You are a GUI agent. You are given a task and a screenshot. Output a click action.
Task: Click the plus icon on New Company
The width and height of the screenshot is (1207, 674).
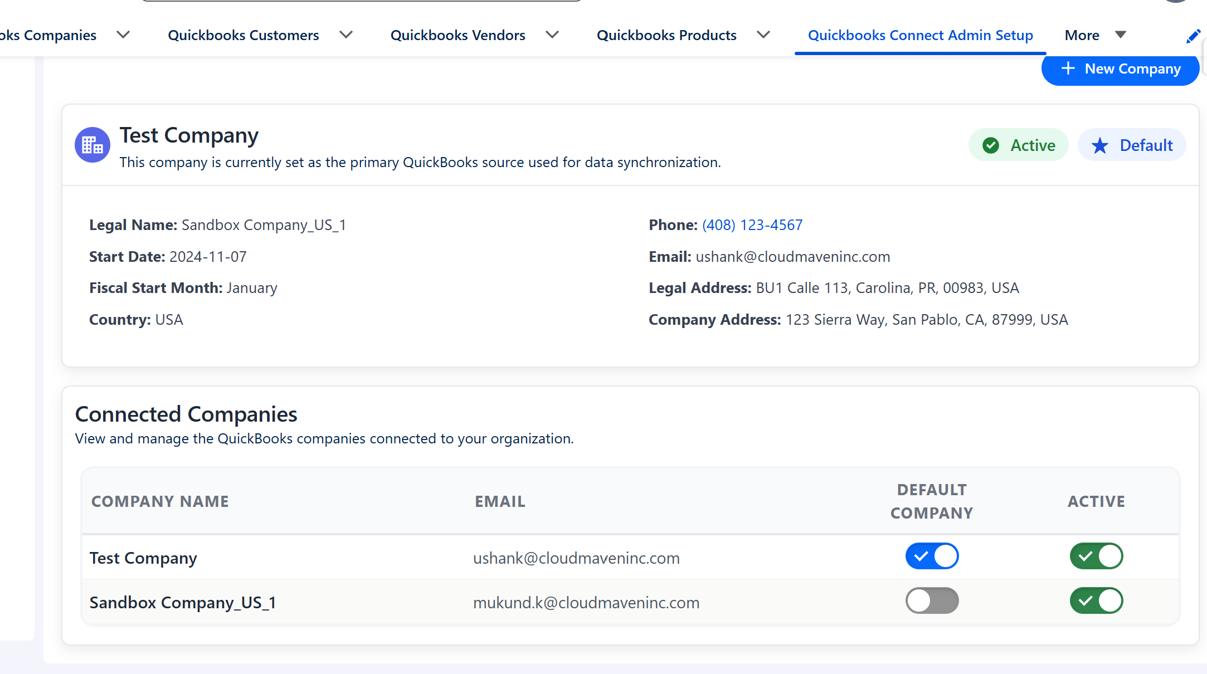pos(1068,69)
